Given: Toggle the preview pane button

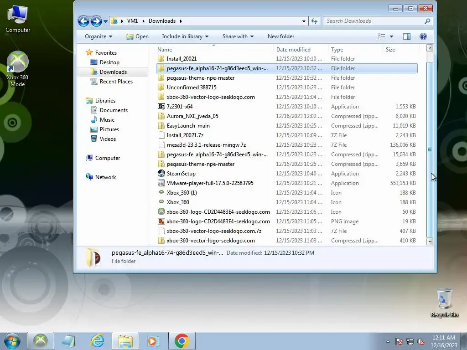Looking at the screenshot, I should pyautogui.click(x=406, y=36).
